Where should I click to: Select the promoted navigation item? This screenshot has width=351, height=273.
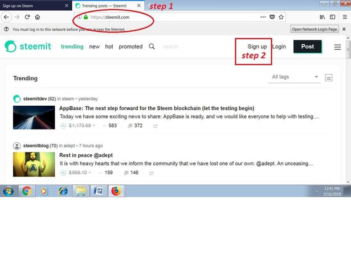(130, 47)
